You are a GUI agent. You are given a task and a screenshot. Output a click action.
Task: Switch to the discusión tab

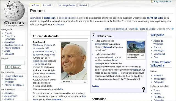[x=47, y=5]
